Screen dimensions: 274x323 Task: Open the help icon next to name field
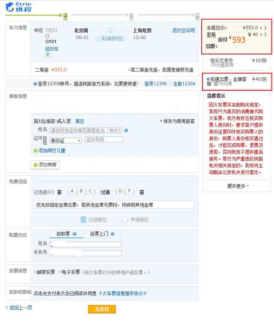pos(126,130)
